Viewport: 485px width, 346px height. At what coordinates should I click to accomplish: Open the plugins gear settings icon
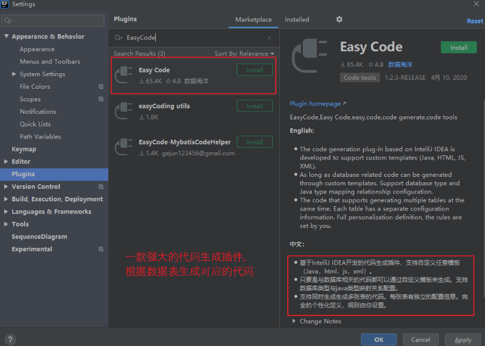pyautogui.click(x=339, y=19)
